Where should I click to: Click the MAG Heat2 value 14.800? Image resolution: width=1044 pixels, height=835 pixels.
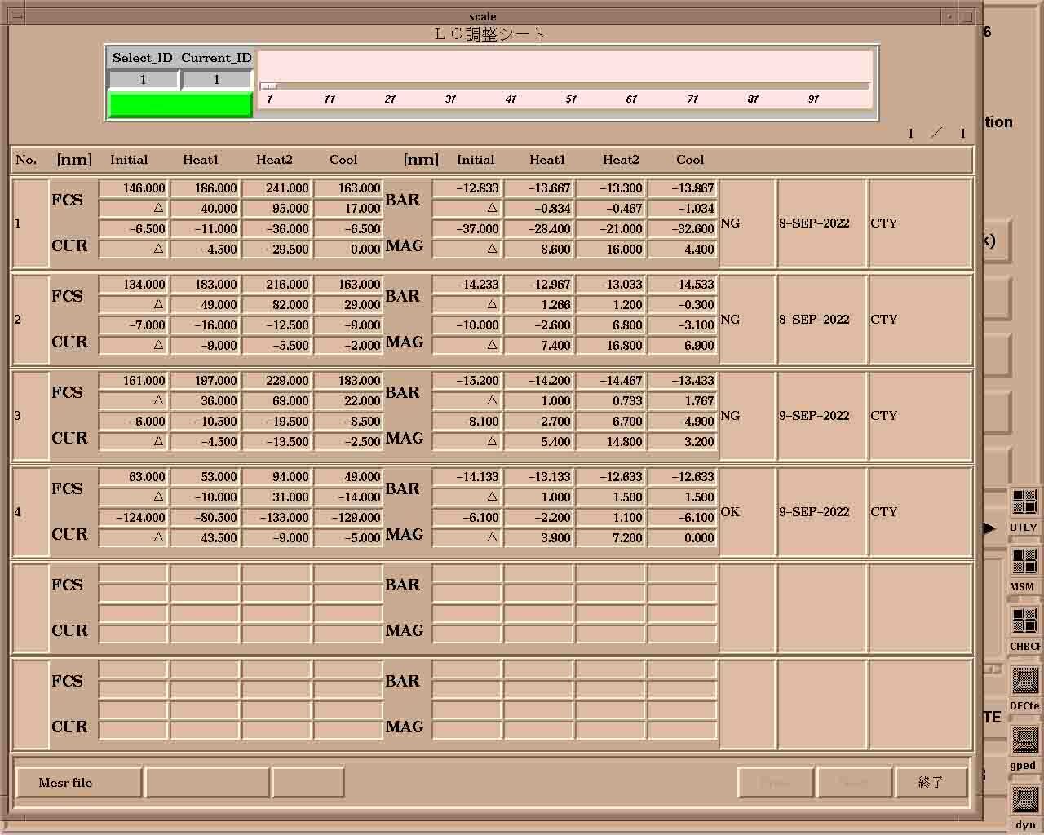click(610, 442)
